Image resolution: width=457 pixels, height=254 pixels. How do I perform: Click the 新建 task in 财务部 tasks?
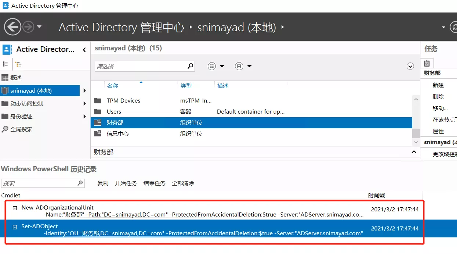click(438, 85)
